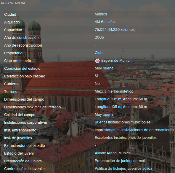Screen dimensions: 175x173
Task: Click the ALLIANZ ARENA panel title
Action: point(13,3)
